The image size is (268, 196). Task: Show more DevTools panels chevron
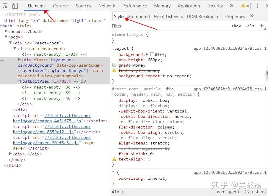click(x=231, y=6)
